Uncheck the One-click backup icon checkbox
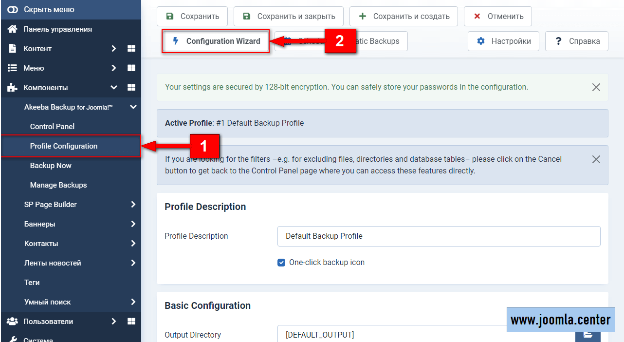Image resolution: width=624 pixels, height=342 pixels. [x=281, y=263]
